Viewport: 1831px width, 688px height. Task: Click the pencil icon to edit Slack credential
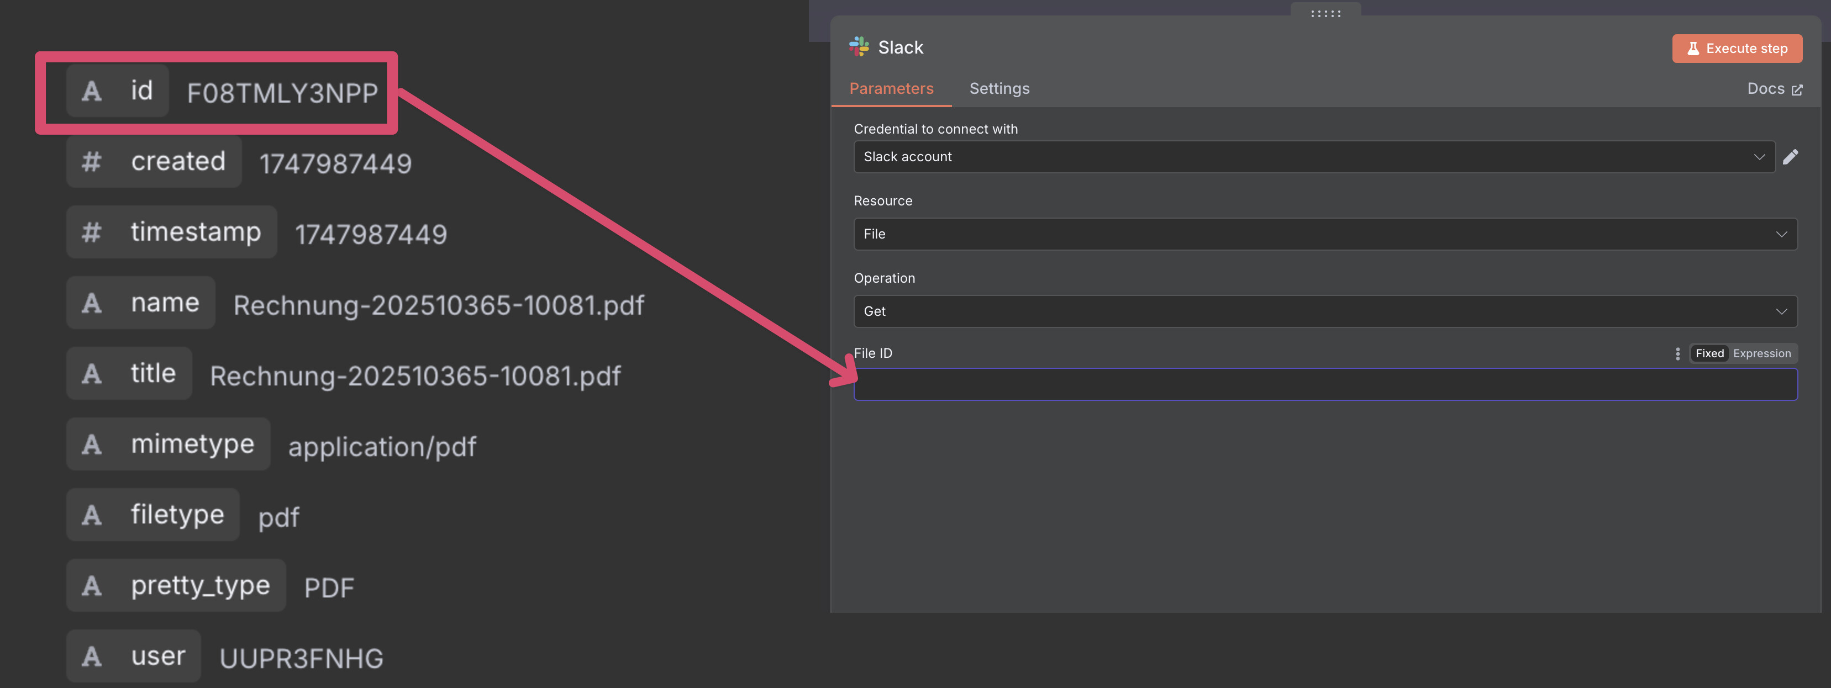pos(1790,156)
